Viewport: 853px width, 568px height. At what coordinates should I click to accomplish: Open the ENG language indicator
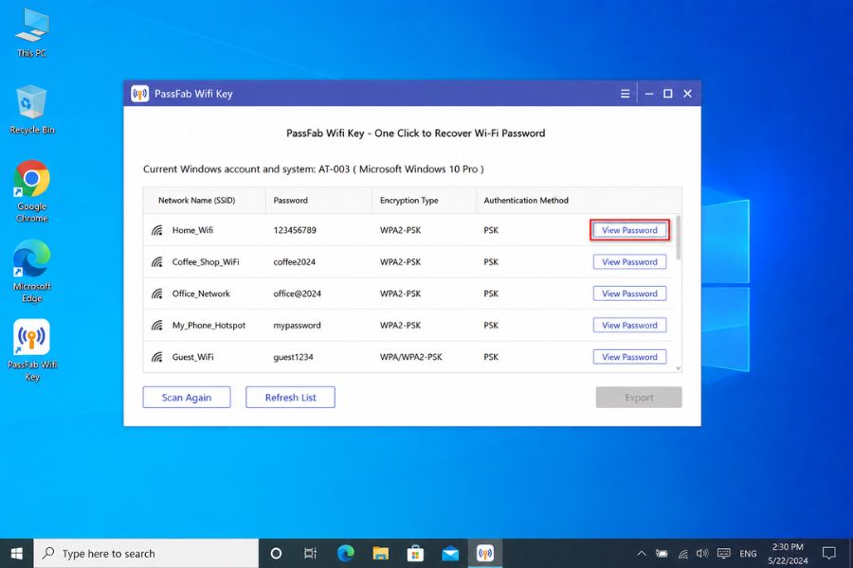(x=748, y=553)
